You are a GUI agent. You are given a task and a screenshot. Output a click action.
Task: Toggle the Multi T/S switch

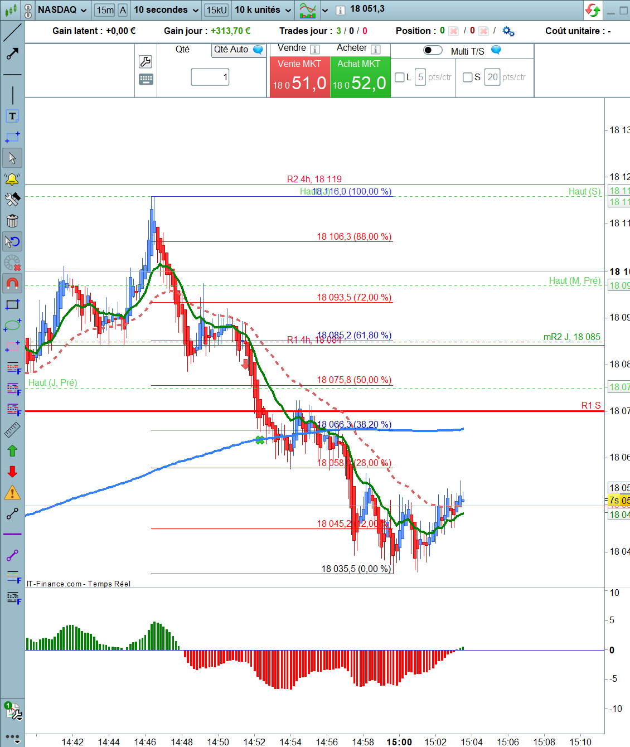(x=433, y=51)
